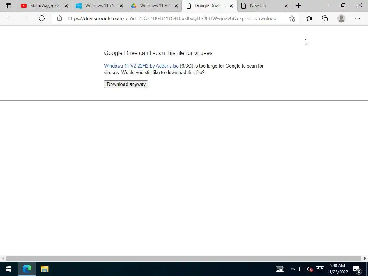The image size is (368, 276).
Task: Refresh the current page
Action: (42, 18)
